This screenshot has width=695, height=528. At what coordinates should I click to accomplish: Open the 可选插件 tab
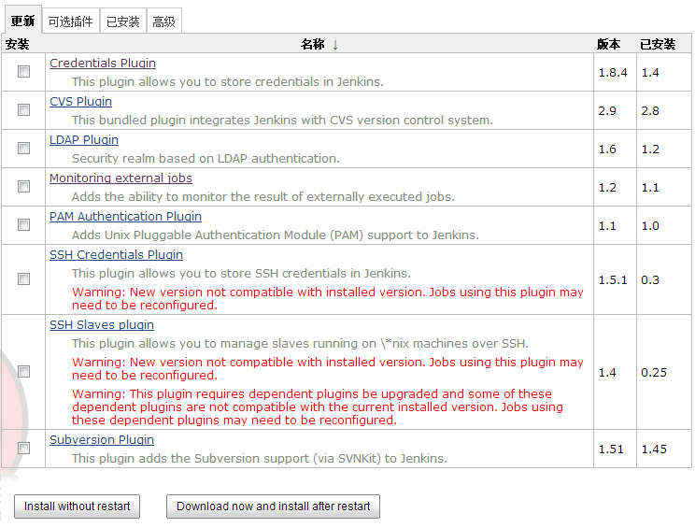[x=70, y=21]
